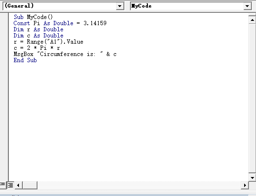Click the line "c = 2 * Pi * r"

pos(37,48)
